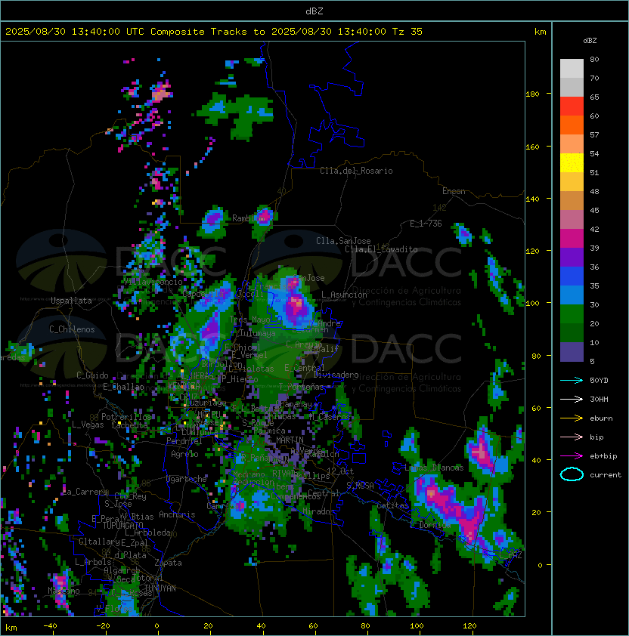The width and height of the screenshot is (629, 636).
Task: Click the 'Catitas' map label
Action: tap(392, 506)
